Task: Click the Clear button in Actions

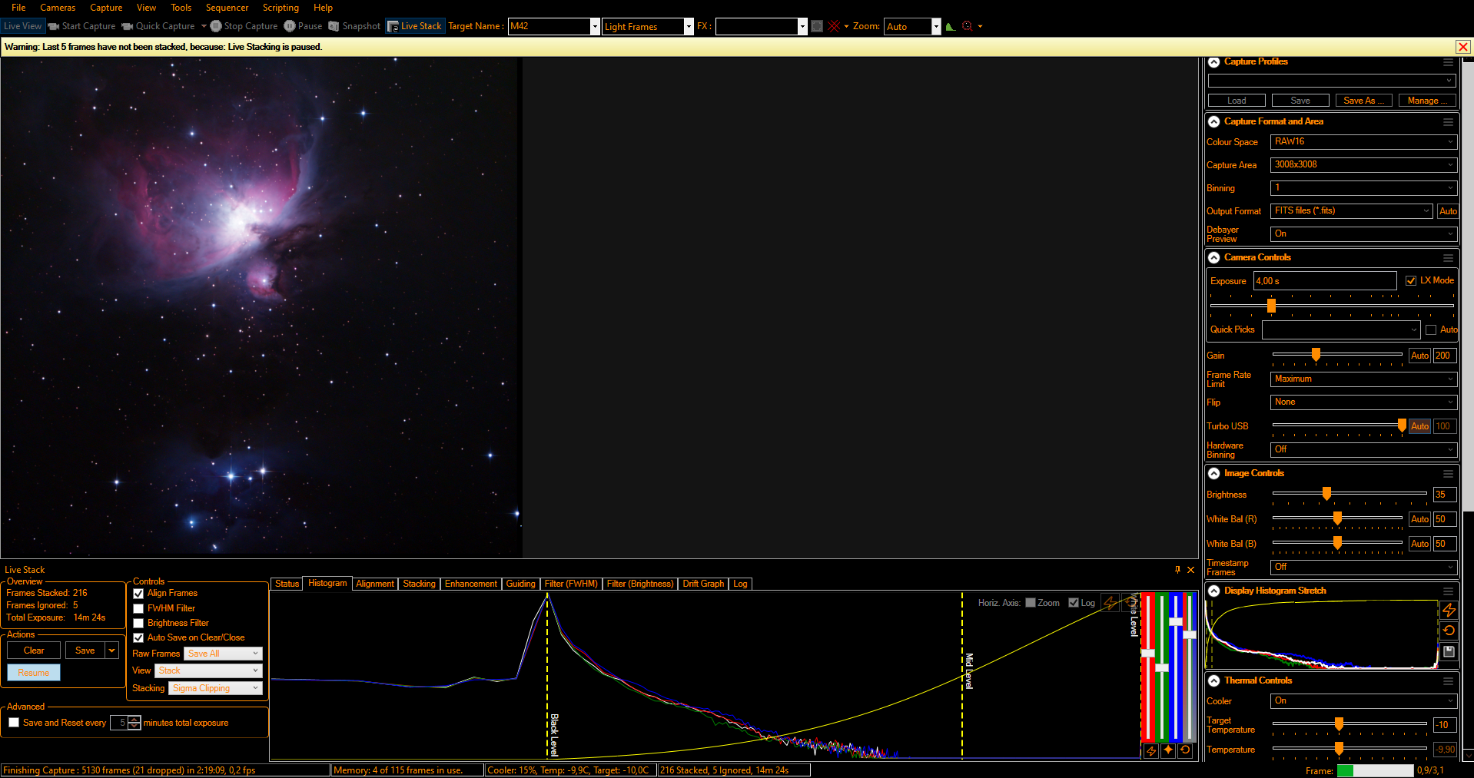Action: tap(34, 651)
